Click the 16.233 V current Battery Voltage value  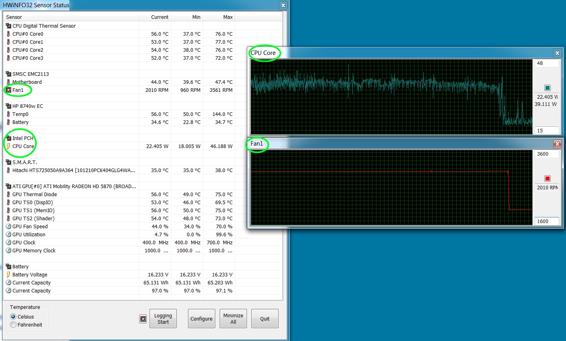(158, 274)
